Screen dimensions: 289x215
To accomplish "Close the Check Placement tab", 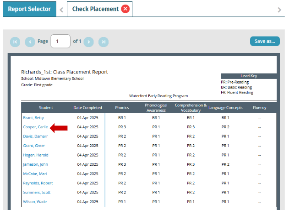I will click(125, 9).
